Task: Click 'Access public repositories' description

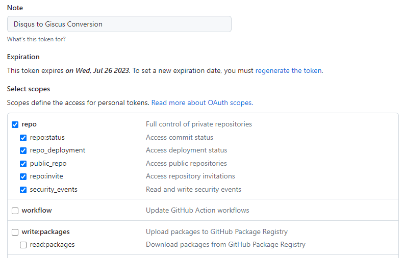Action: coord(186,164)
